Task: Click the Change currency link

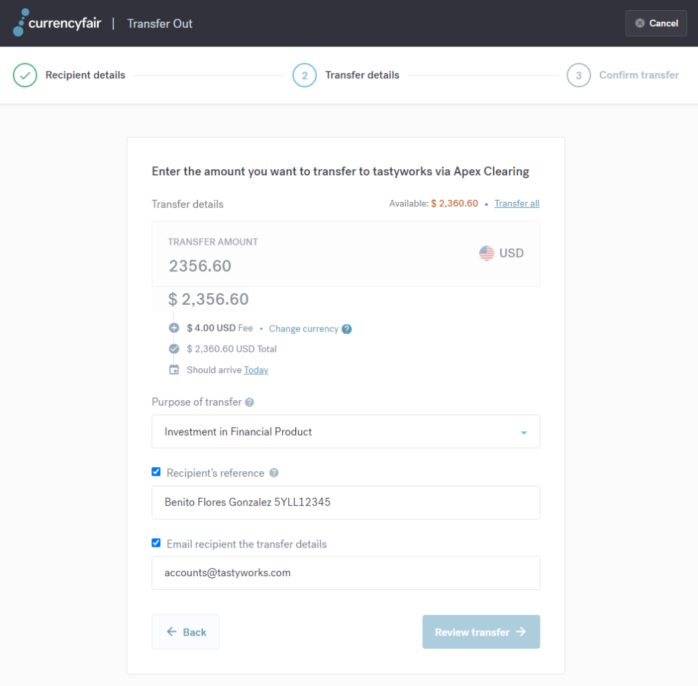Action: coord(303,329)
